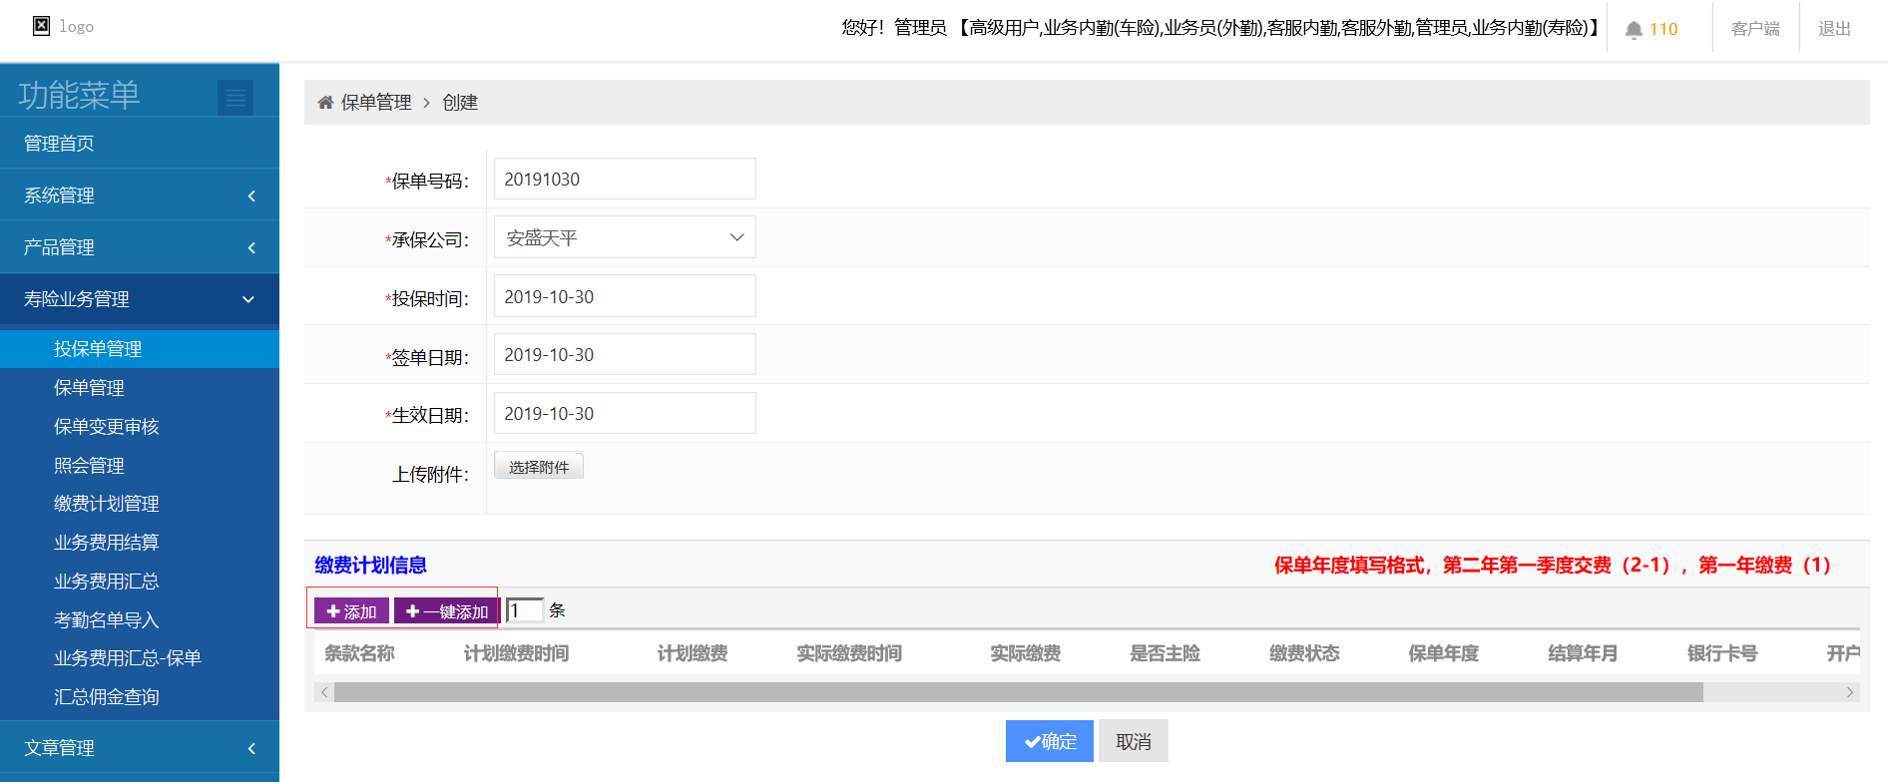Viewport: 1888px width, 782px height.
Task: Expand the 文章管理 menu
Action: 140,748
